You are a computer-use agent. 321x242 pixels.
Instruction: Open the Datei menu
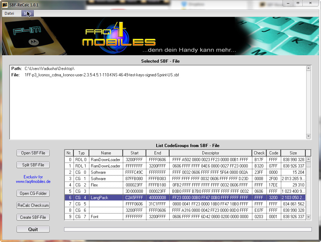click(x=10, y=13)
